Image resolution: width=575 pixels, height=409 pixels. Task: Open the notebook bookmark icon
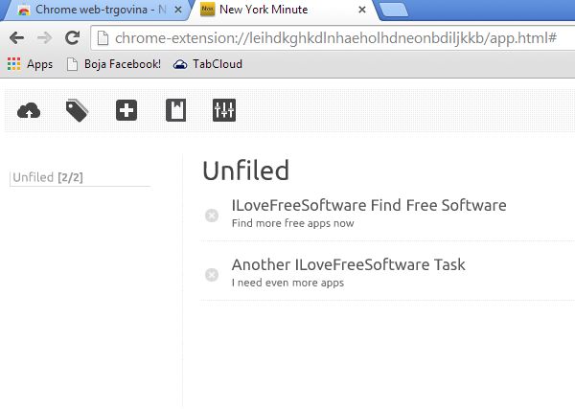coord(175,111)
